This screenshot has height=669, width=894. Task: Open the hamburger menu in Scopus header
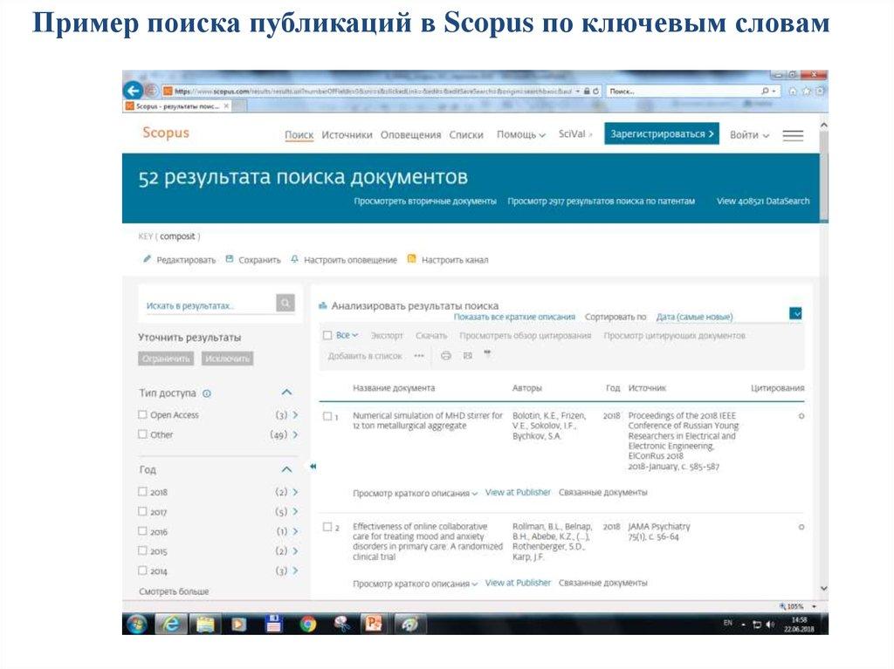pyautogui.click(x=793, y=135)
